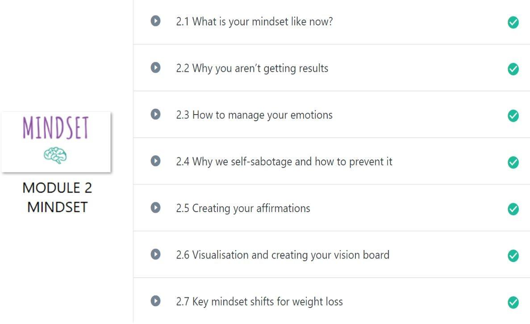Toggle completion checkmark for lesson 2.5
Viewport: 530px width, 324px height.
(x=513, y=209)
